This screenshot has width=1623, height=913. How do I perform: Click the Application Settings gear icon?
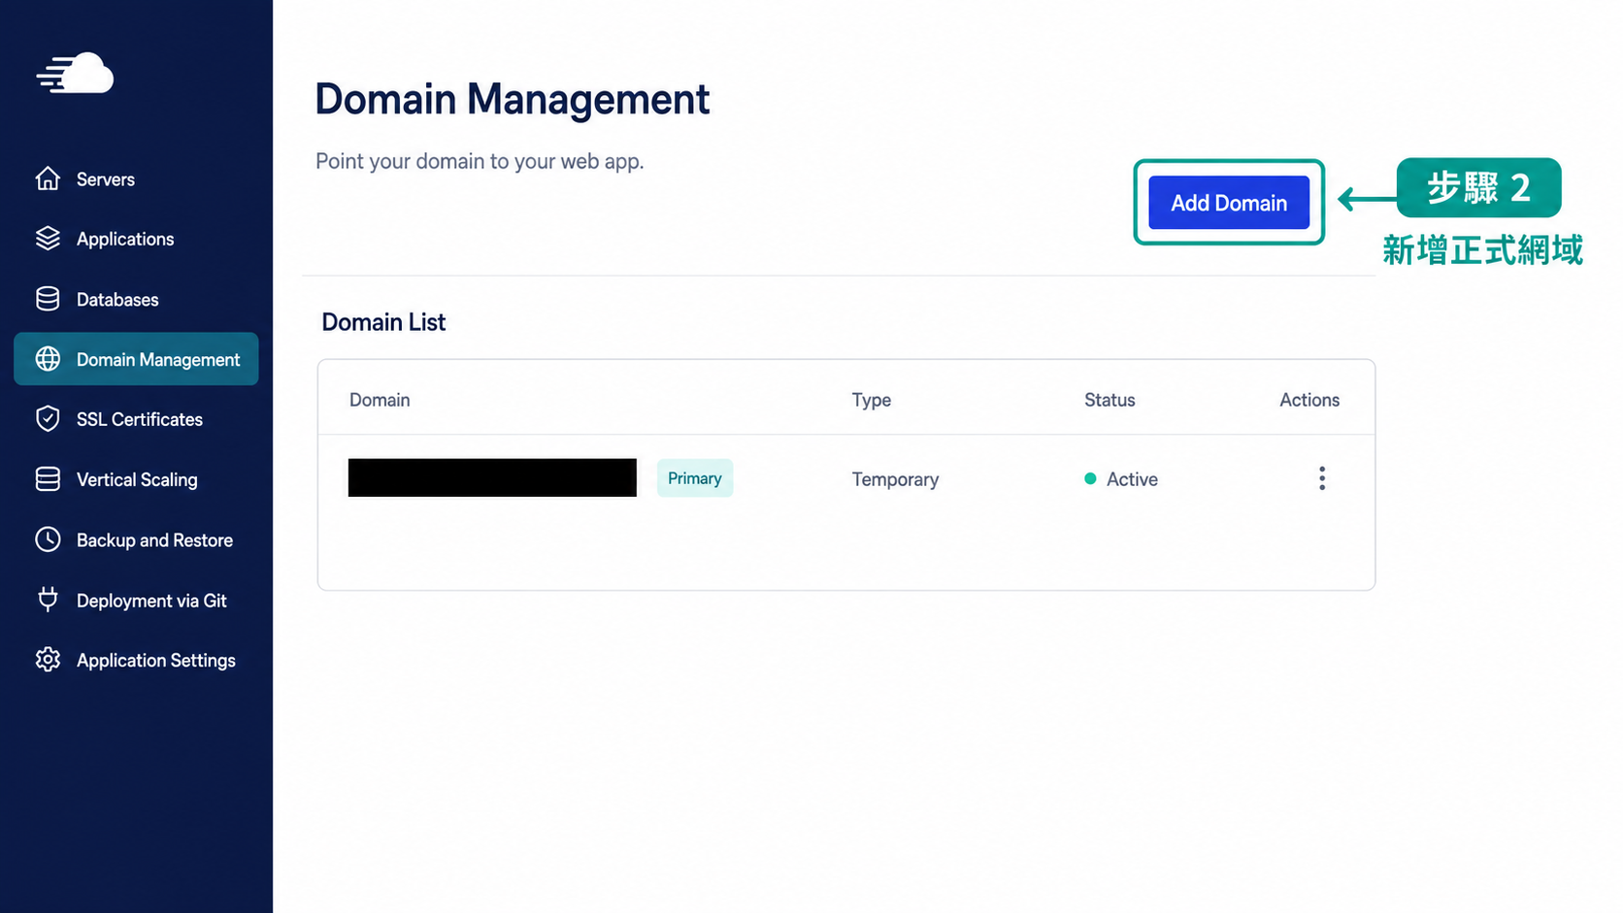coord(48,660)
